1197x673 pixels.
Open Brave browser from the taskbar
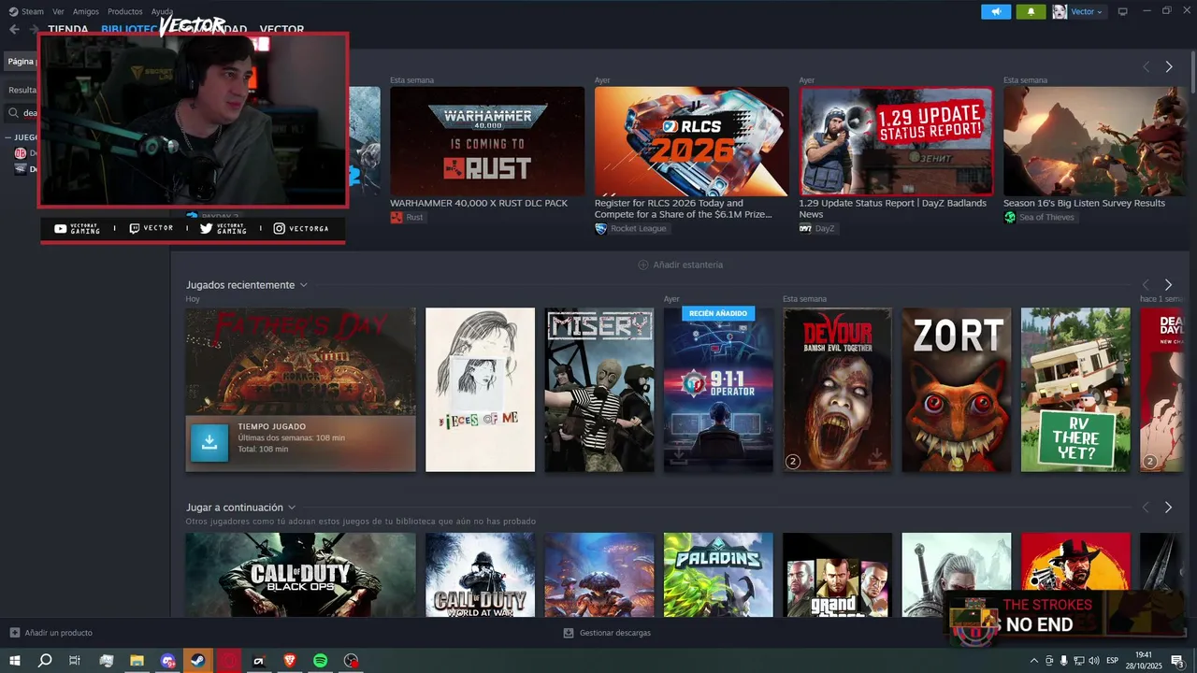(290, 661)
